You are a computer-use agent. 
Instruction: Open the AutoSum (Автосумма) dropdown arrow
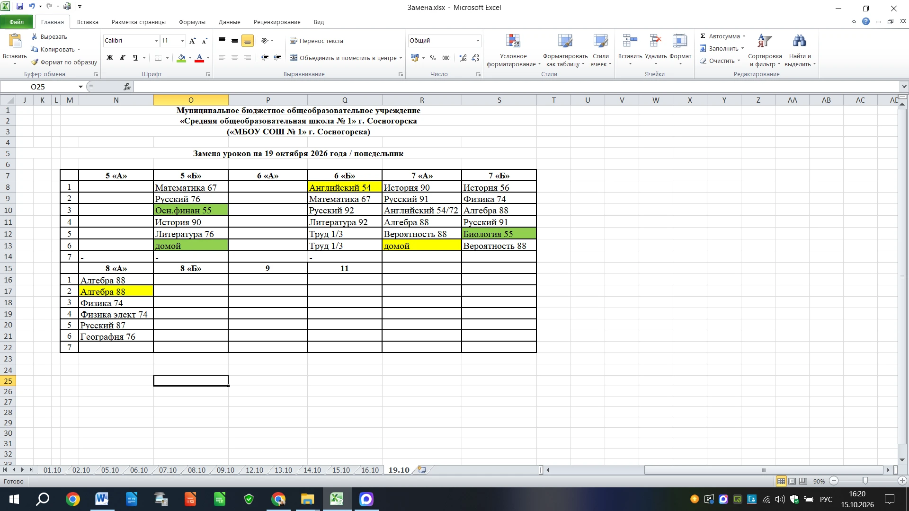pos(744,36)
